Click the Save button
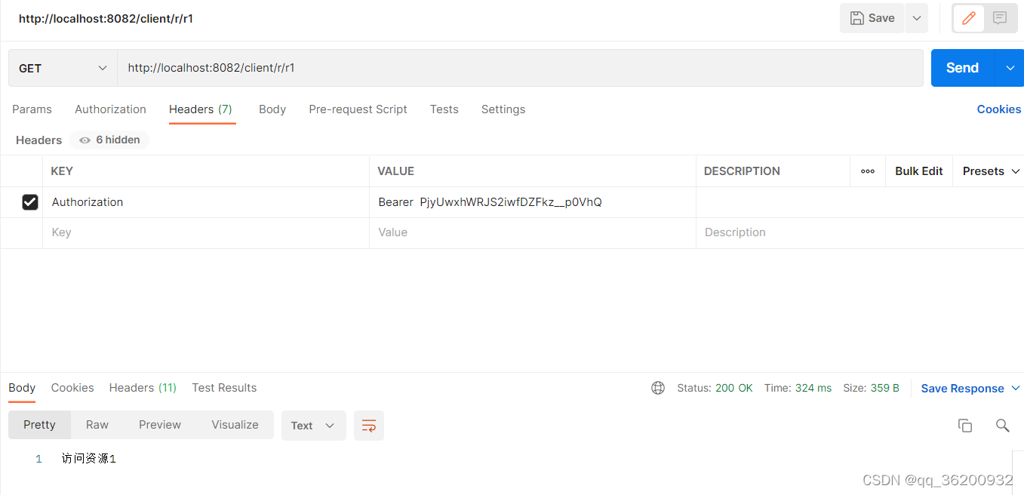This screenshot has height=495, width=1024. tap(872, 18)
